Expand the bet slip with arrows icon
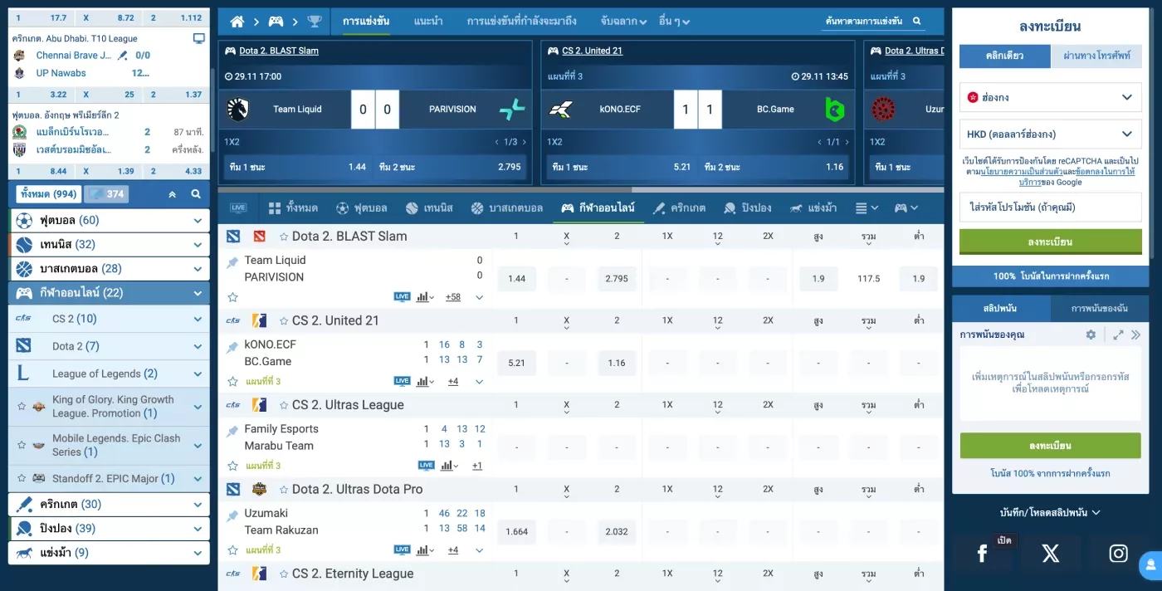This screenshot has width=1162, height=591. click(x=1118, y=335)
